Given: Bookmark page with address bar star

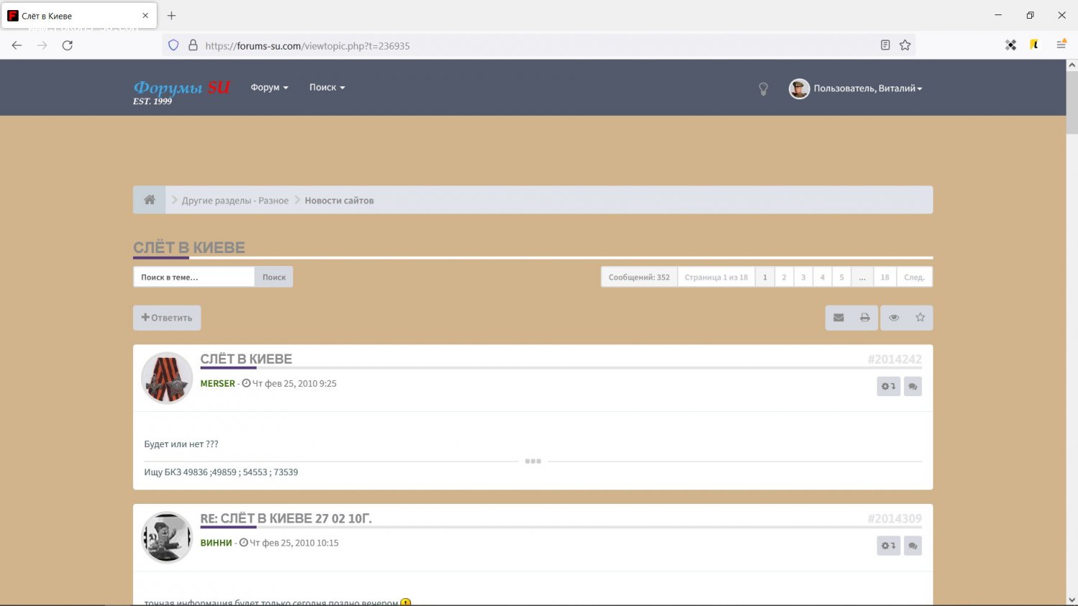Looking at the screenshot, I should point(905,45).
